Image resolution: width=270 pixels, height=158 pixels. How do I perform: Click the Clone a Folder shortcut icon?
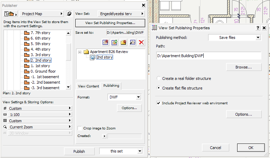click(x=132, y=42)
